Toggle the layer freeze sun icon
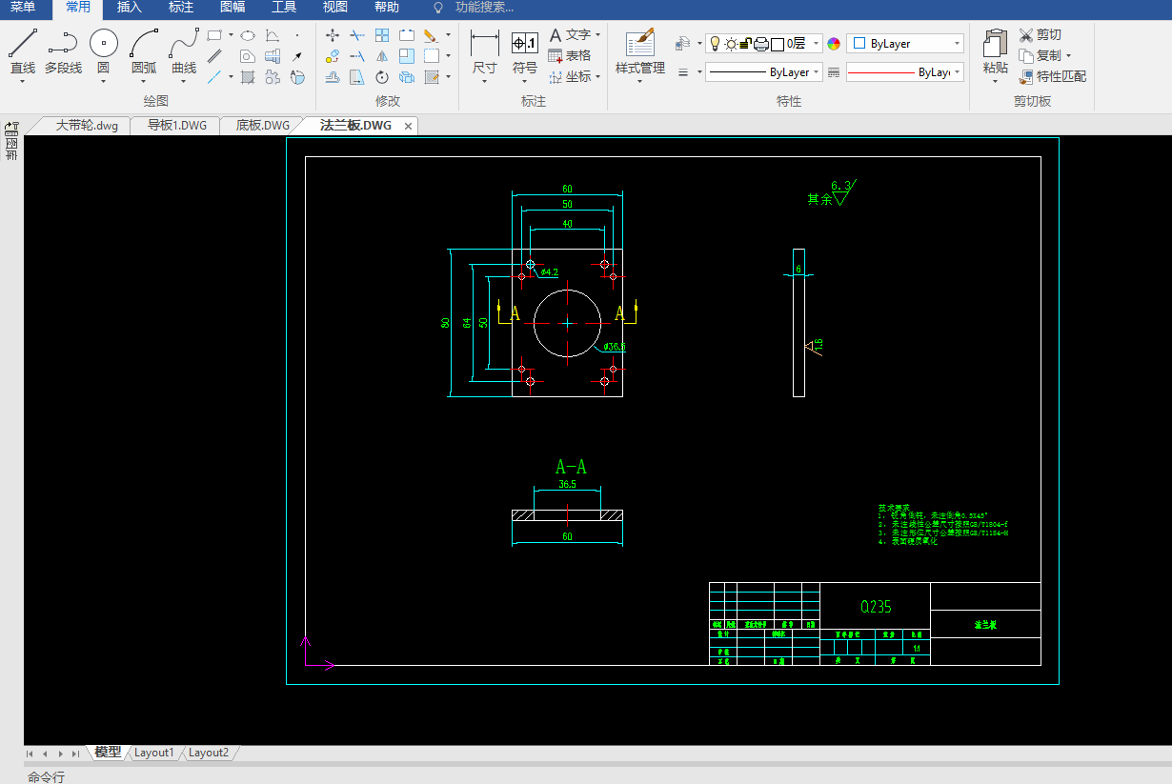Viewport: 1172px width, 784px height. pos(731,43)
